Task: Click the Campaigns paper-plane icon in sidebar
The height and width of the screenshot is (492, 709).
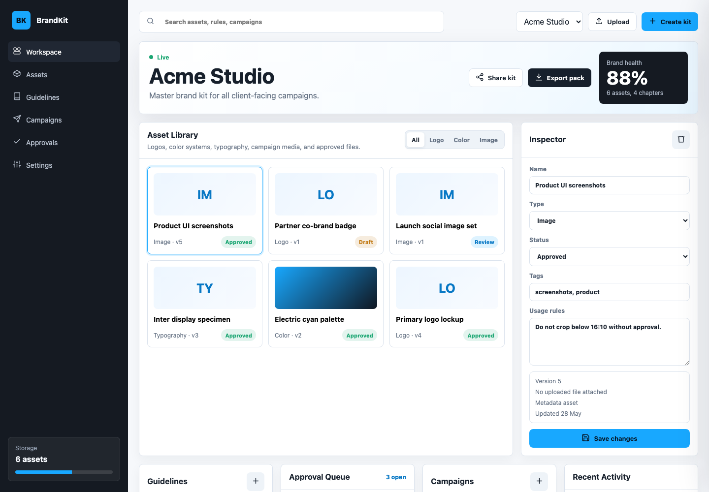Action: (x=17, y=119)
